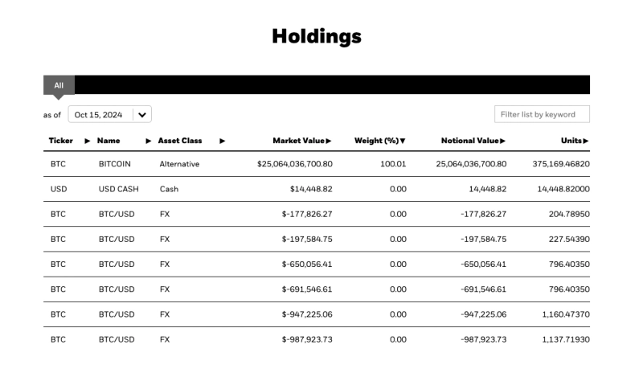This screenshot has height=365, width=643.
Task: Switch to the All tab
Action: pos(59,85)
